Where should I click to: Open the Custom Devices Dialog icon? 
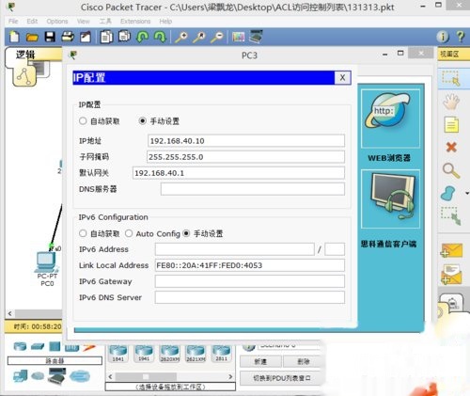click(256, 37)
